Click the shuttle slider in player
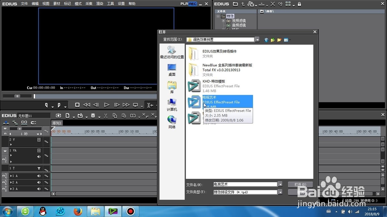This screenshot has width=387, height=217. click(17, 96)
